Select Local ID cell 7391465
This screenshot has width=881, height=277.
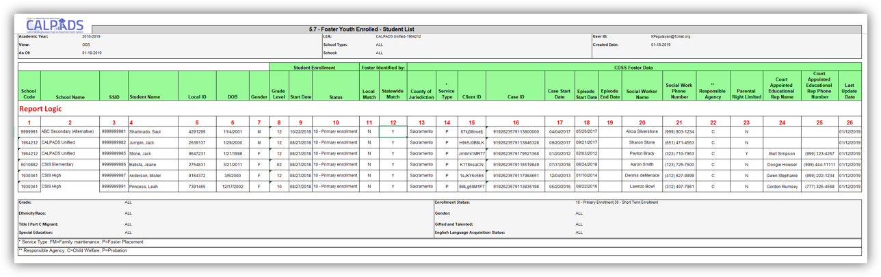point(197,186)
